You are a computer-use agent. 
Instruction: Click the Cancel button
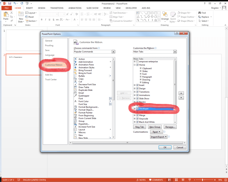[x=180, y=147]
